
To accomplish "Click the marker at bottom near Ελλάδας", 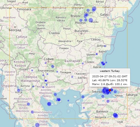I will click(x=37, y=125).
